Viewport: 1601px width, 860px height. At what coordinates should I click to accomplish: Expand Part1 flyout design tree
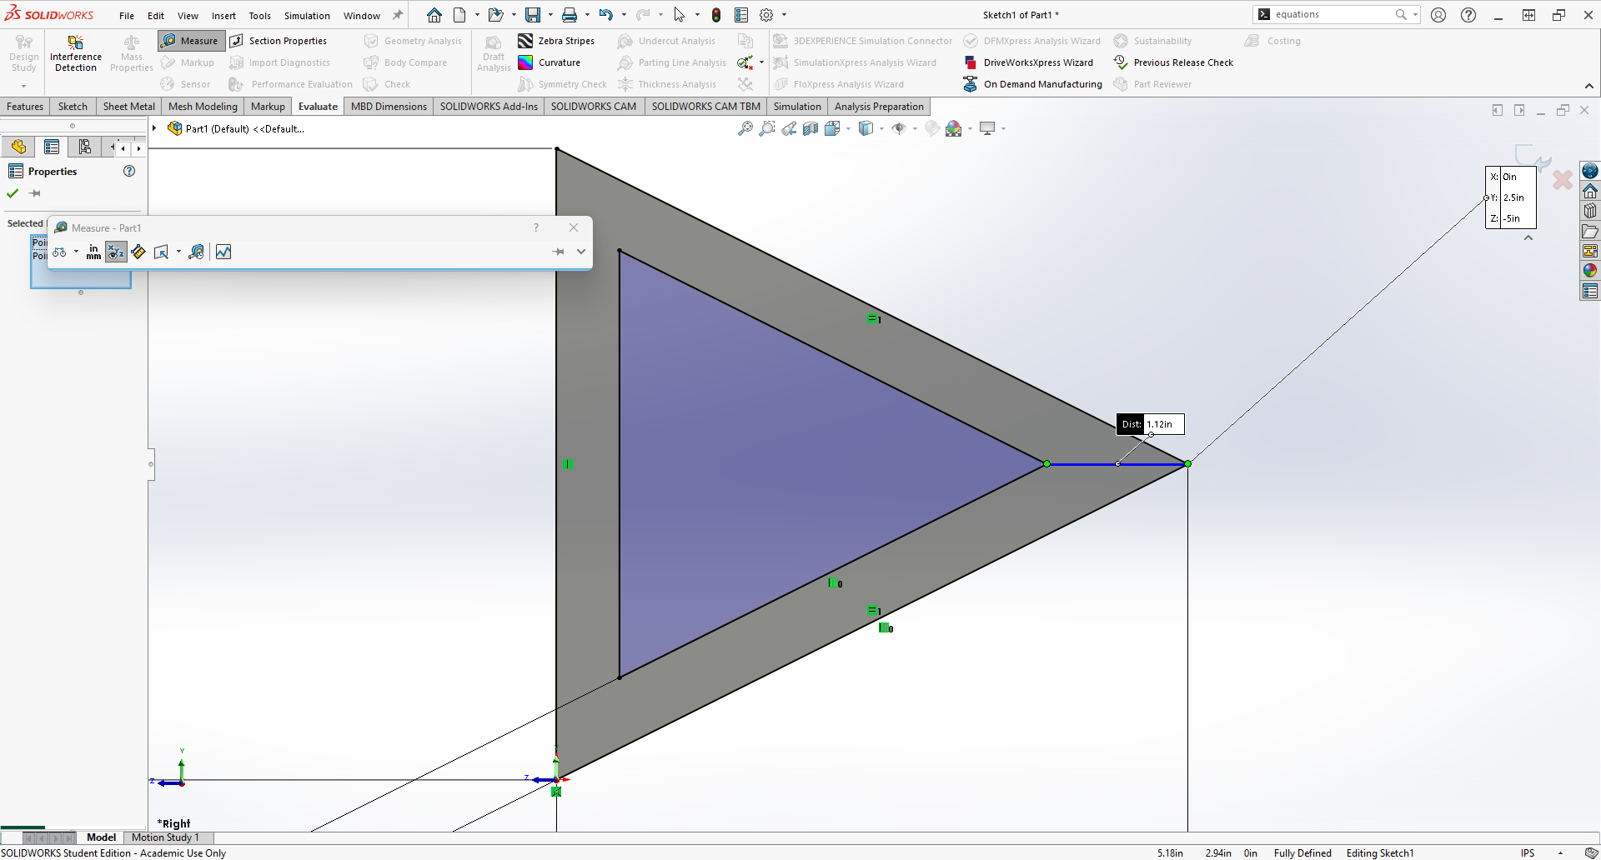click(x=154, y=128)
